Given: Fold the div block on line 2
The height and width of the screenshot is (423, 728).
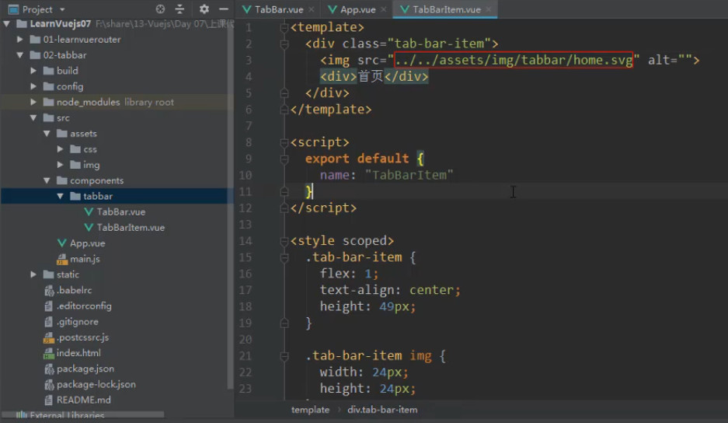Looking at the screenshot, I should point(284,44).
